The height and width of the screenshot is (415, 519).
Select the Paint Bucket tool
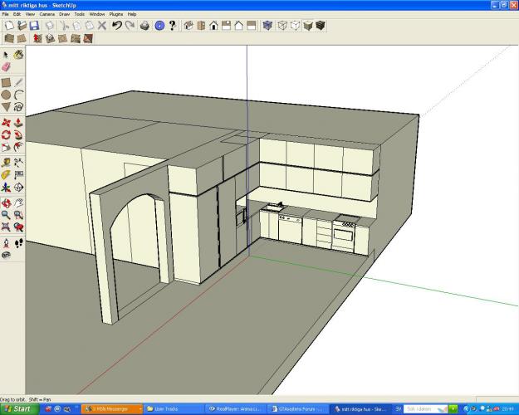18,55
